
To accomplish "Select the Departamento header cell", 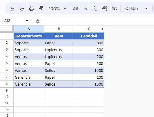I will click(29, 36).
